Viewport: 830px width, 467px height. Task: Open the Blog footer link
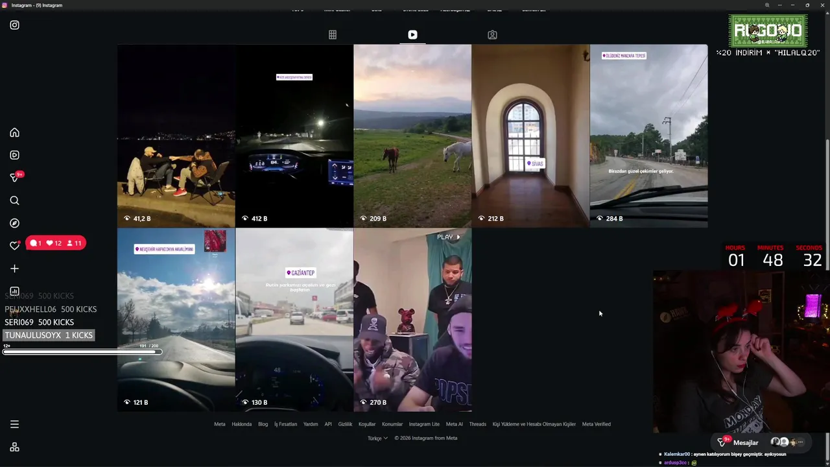(263, 424)
